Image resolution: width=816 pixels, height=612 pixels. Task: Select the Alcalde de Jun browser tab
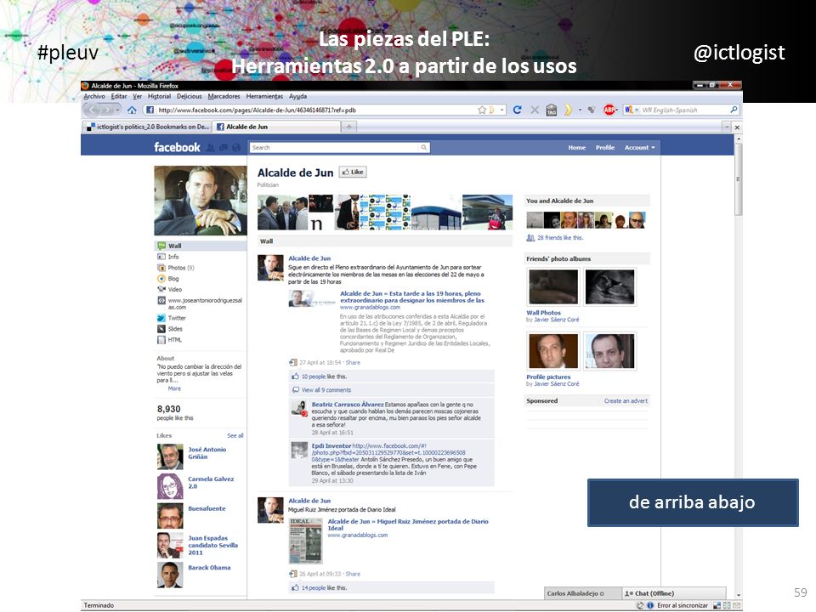click(277, 127)
